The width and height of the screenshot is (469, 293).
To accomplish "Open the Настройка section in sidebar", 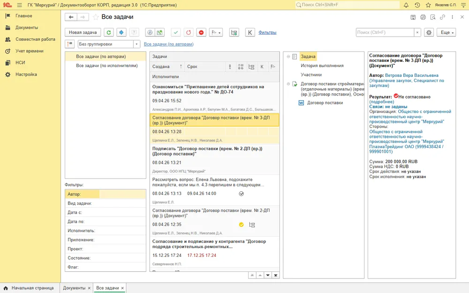I will point(26,75).
